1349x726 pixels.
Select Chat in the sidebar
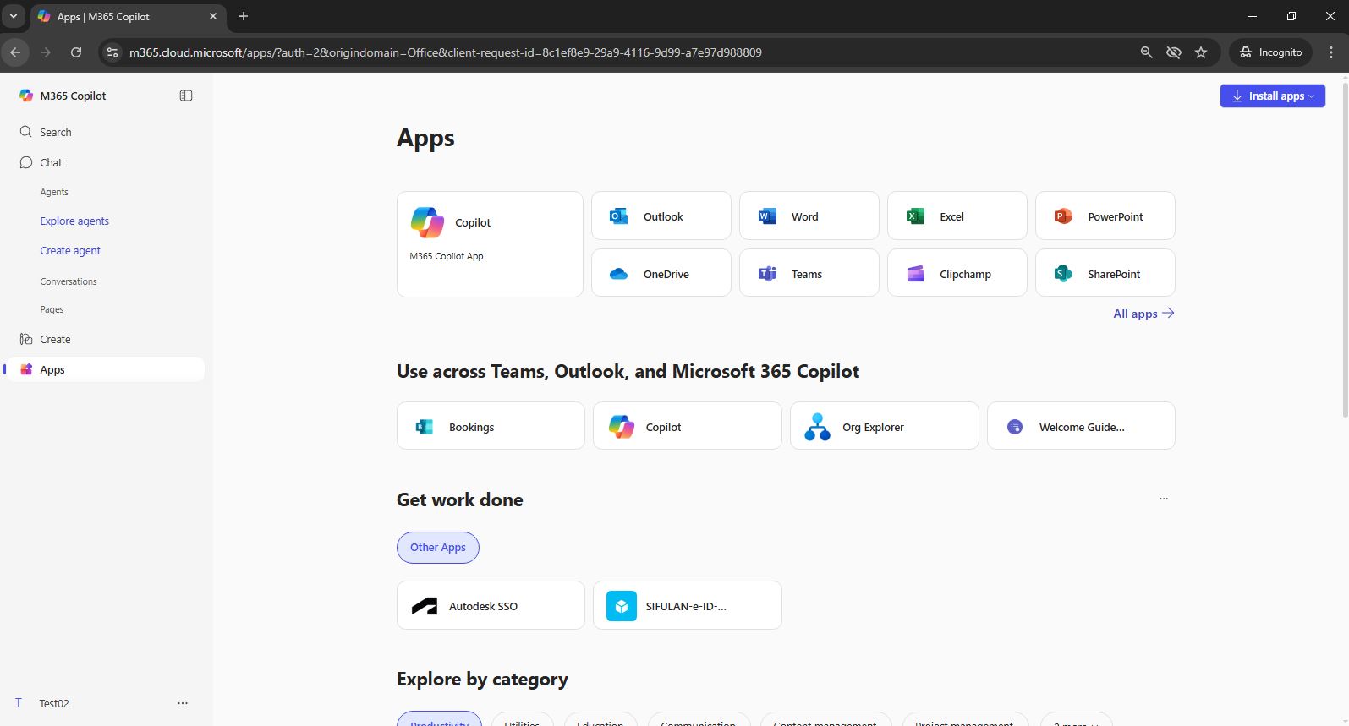pyautogui.click(x=51, y=163)
